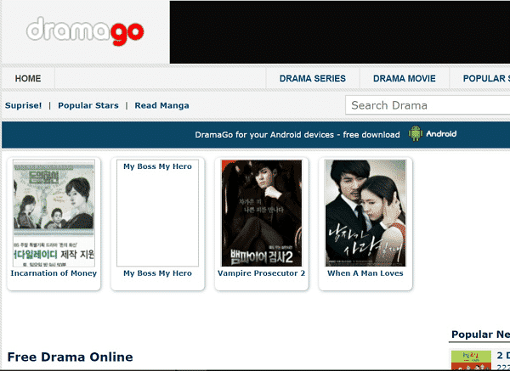Click the Vampire Prosecutor 2 title link
Image resolution: width=510 pixels, height=371 pixels.
click(x=262, y=273)
